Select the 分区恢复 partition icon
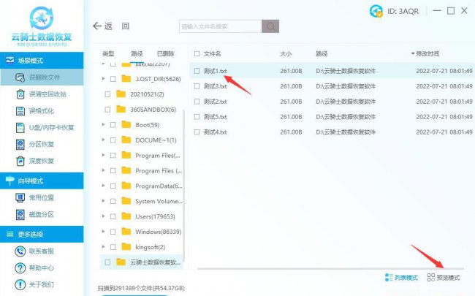Image resolution: width=475 pixels, height=296 pixels. pos(20,144)
